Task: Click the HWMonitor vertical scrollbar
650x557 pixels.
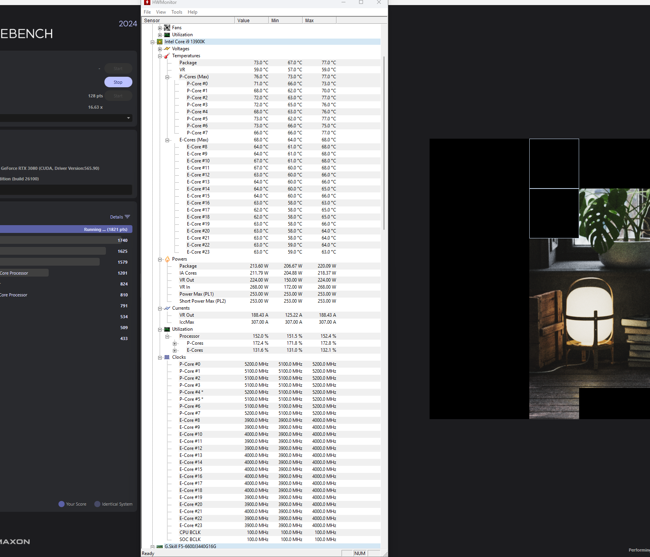Action: click(x=384, y=143)
